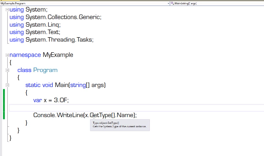Click the 'Program' class name

45,70
